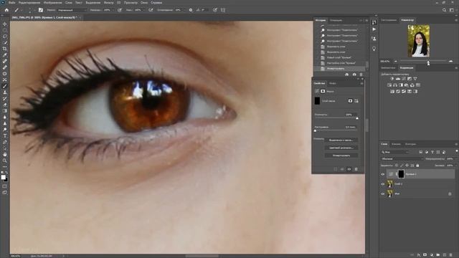The height and width of the screenshot is (258, 459).
Task: Enable airbrush mode in options bar
Action: pyautogui.click(x=151, y=10)
